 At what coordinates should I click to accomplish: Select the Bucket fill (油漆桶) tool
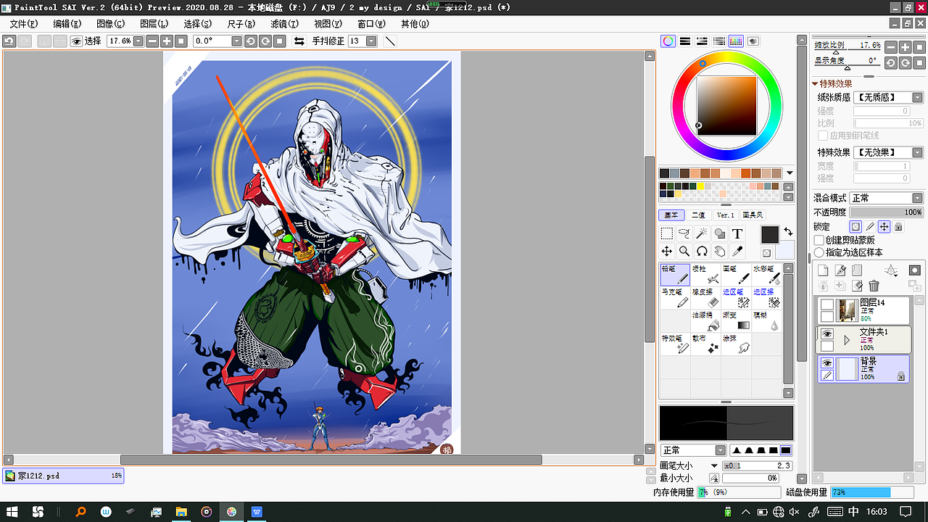705,321
